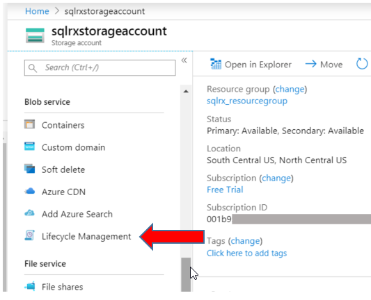The height and width of the screenshot is (300, 371).
Task: Click the Add Azure Search icon
Action: coord(29,213)
